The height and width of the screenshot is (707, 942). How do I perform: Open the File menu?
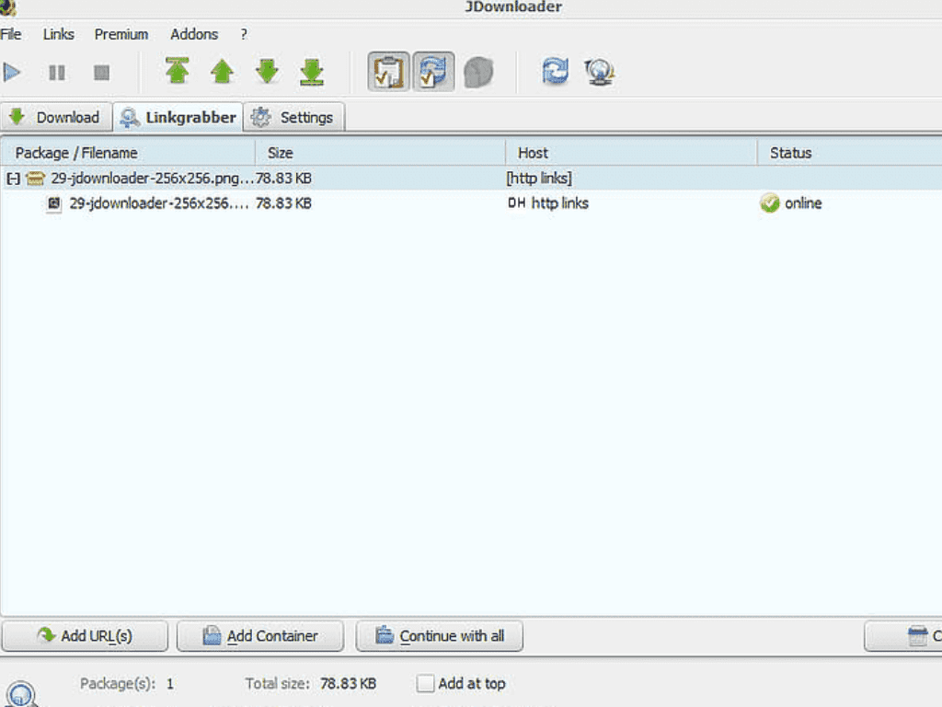[11, 34]
